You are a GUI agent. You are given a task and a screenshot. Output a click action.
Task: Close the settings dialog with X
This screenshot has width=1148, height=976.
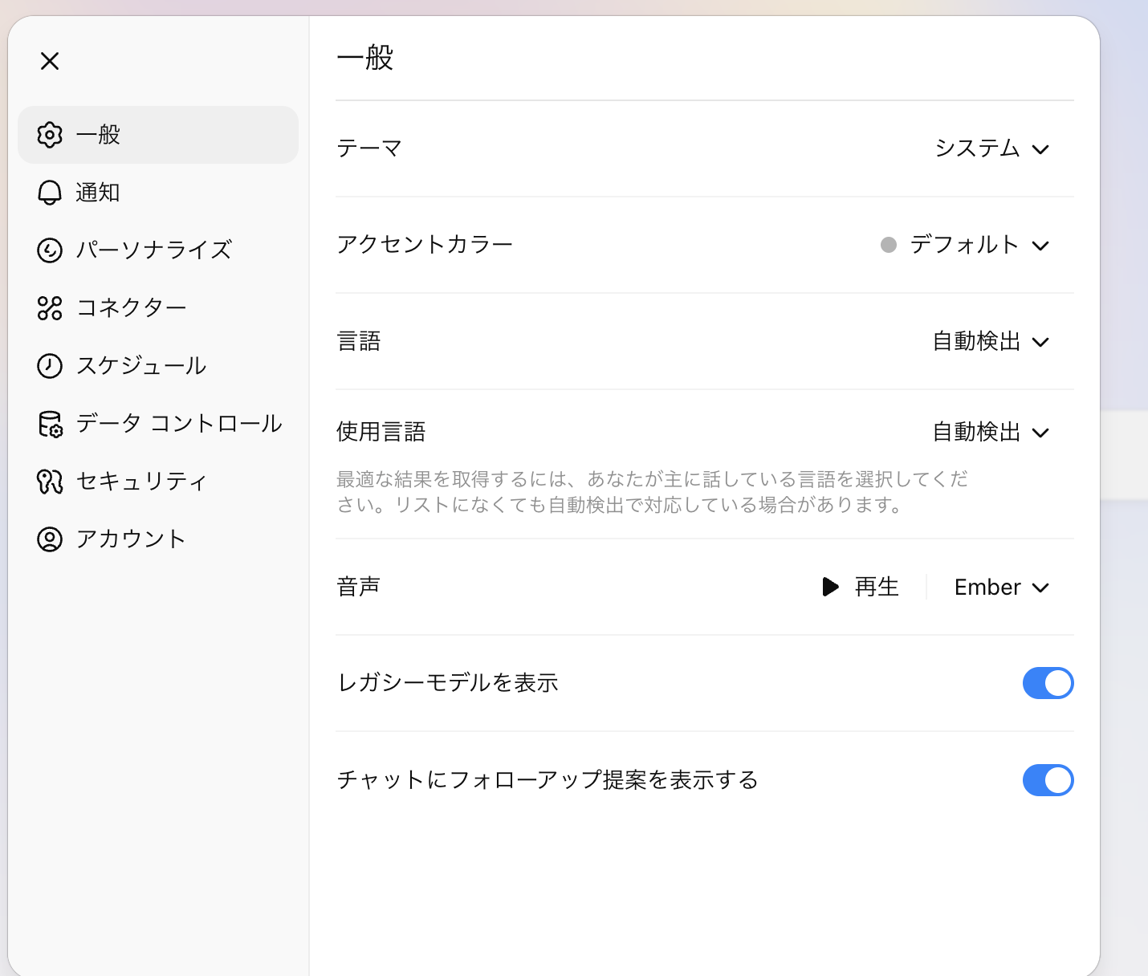click(50, 61)
